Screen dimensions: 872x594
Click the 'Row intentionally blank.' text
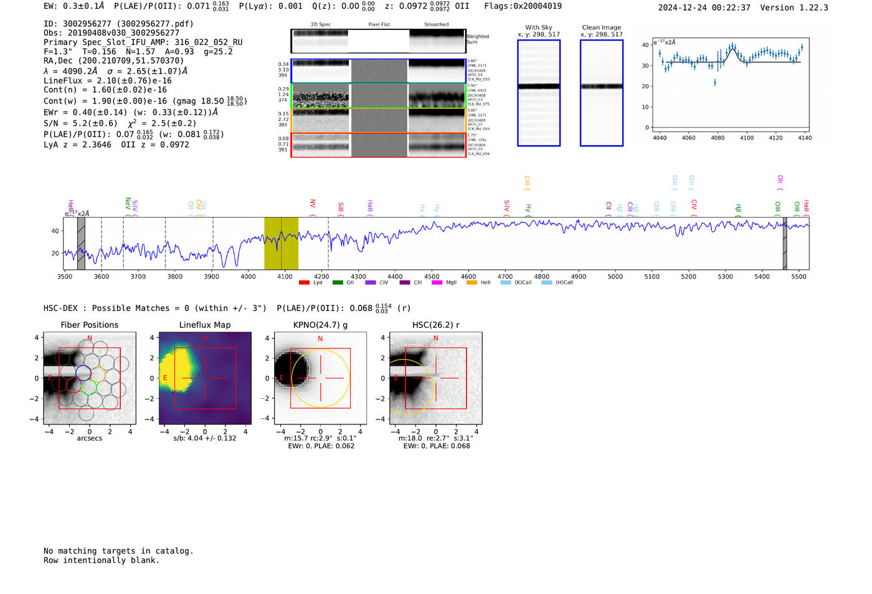point(102,560)
